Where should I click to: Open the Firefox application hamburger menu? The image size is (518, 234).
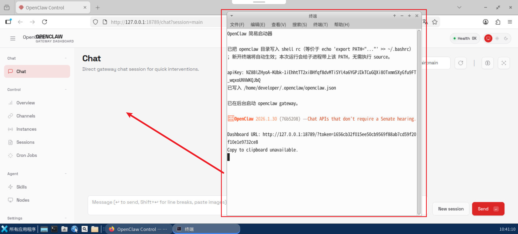tap(510, 22)
